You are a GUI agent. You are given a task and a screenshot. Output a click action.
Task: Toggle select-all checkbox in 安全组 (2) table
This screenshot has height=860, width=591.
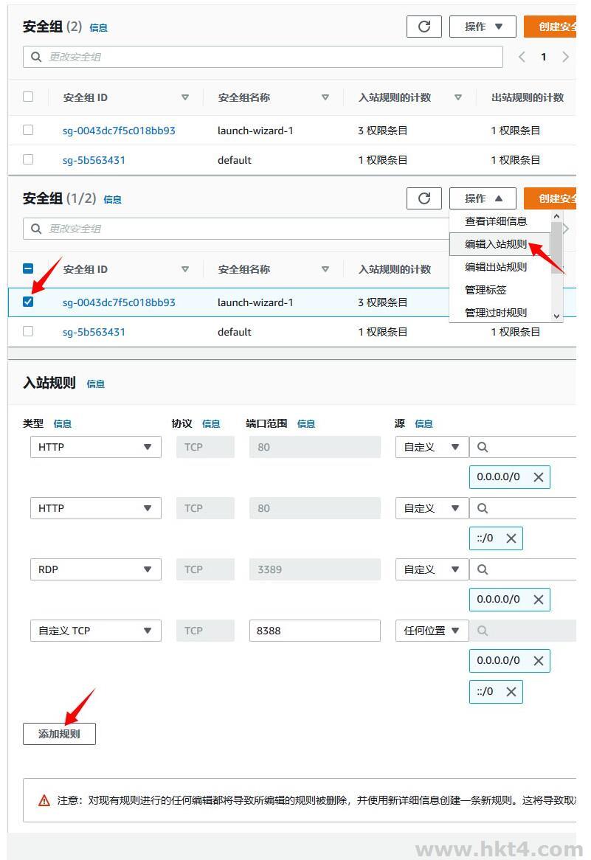pos(28,97)
